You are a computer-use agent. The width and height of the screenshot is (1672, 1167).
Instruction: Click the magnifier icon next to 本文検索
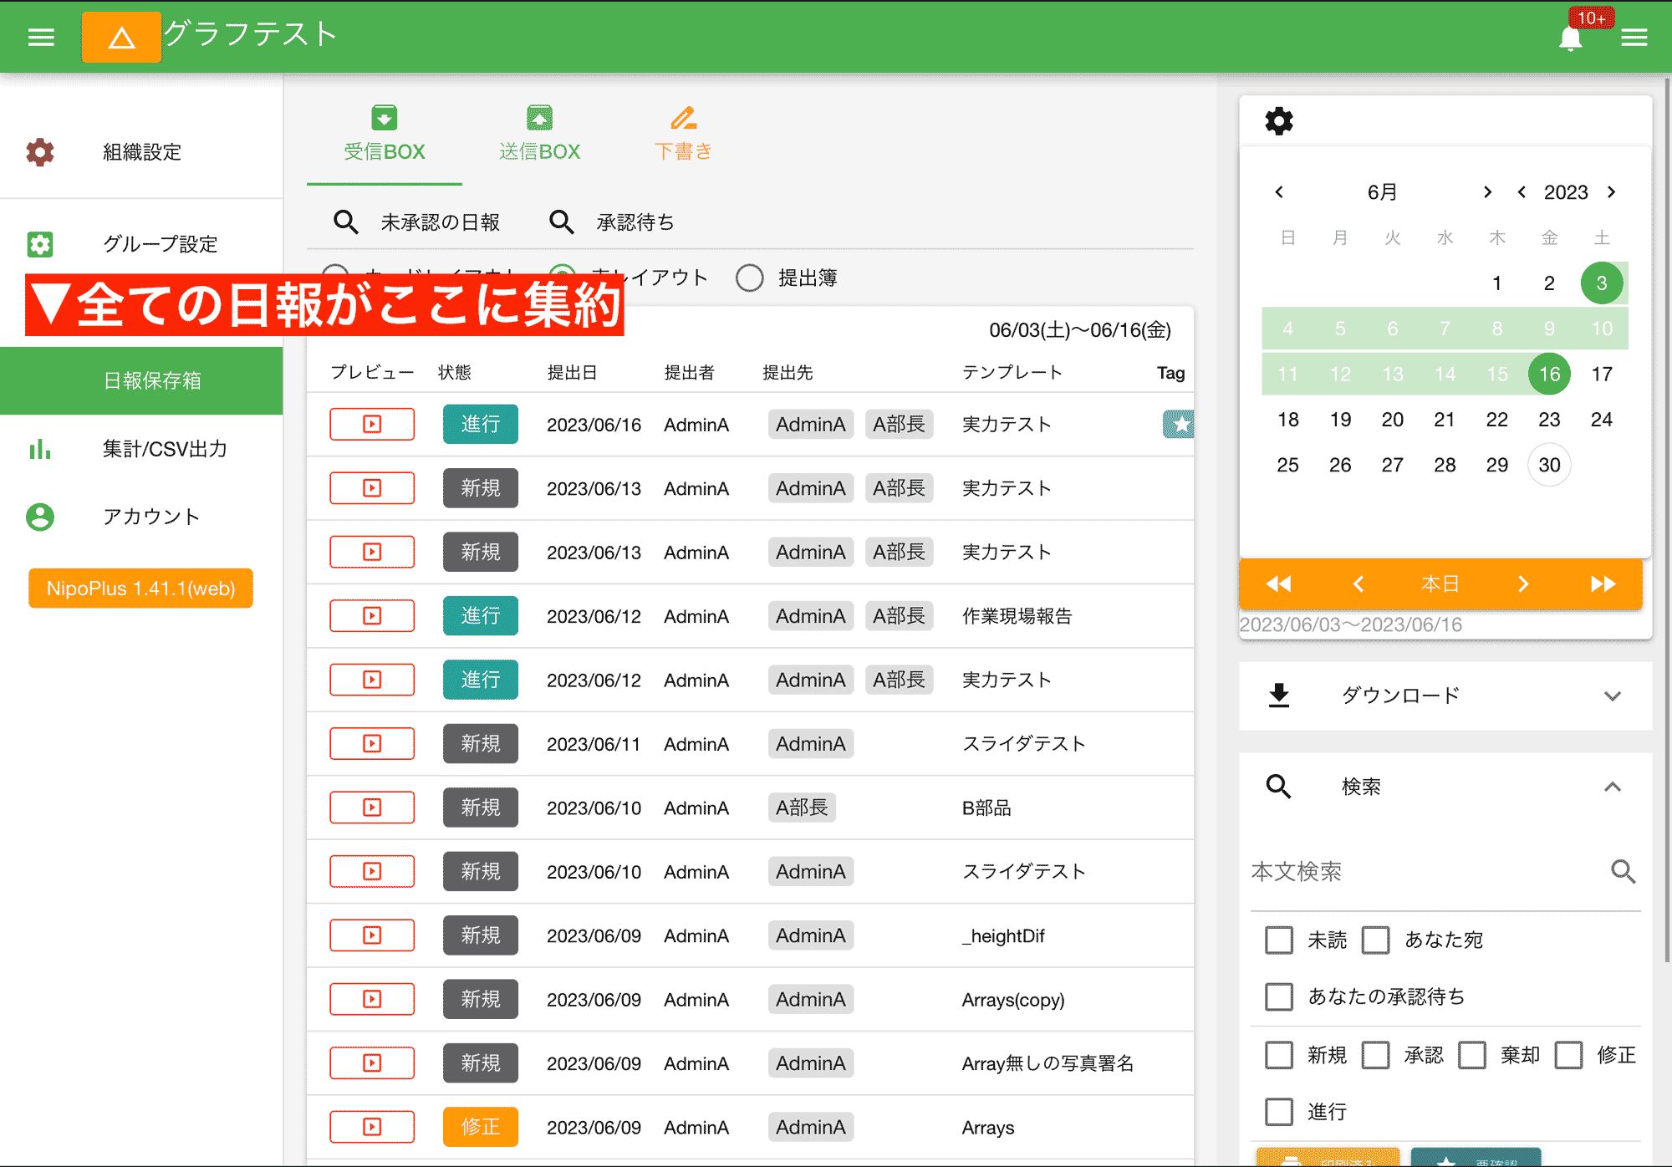click(x=1623, y=871)
